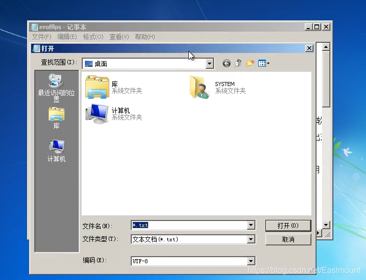Viewport: 366px width, 280px height.
Task: Select 库 in the left sidebar
Action: pyautogui.click(x=56, y=118)
